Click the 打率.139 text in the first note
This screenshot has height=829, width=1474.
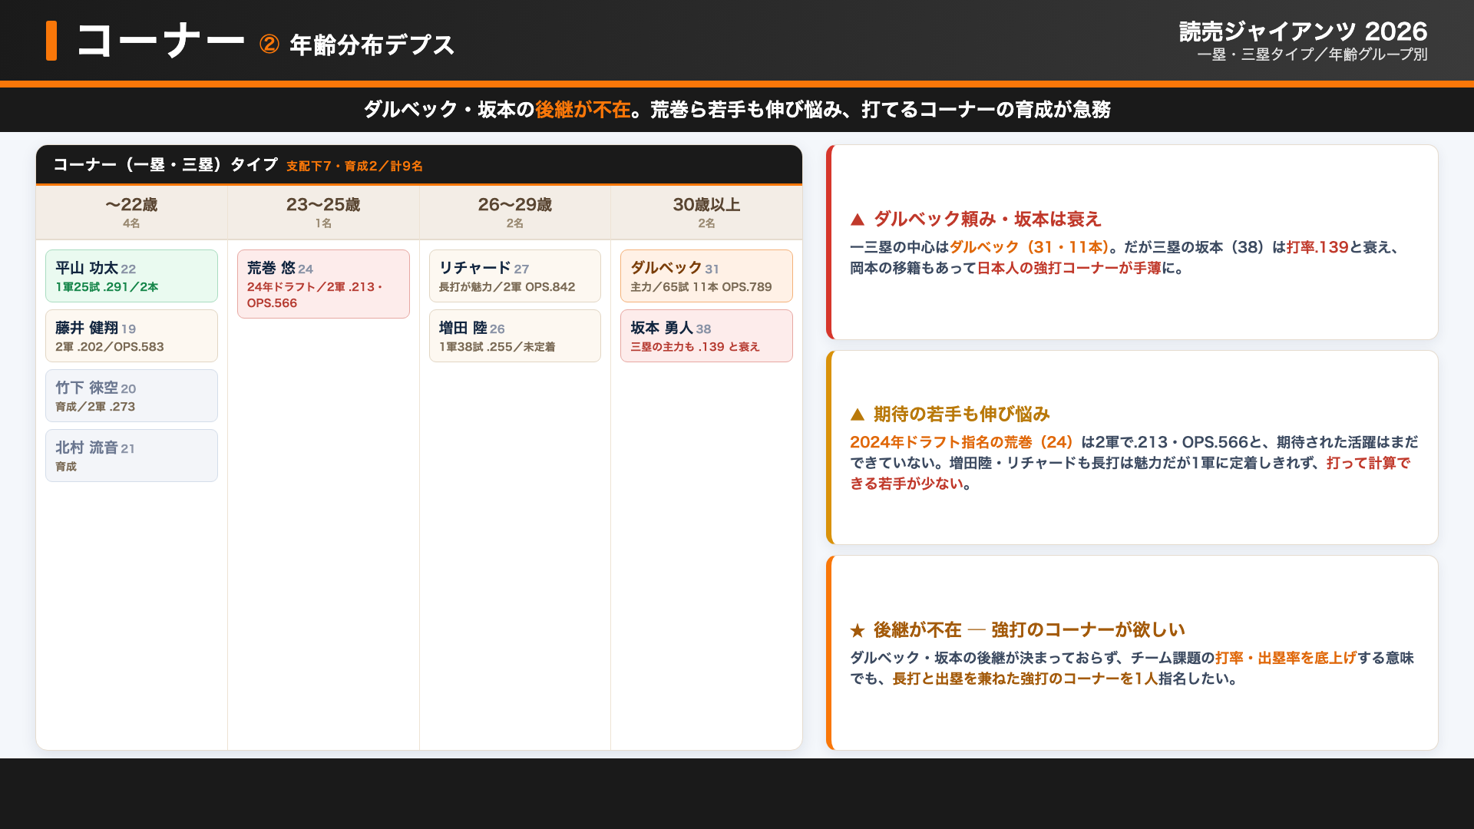(x=1317, y=247)
